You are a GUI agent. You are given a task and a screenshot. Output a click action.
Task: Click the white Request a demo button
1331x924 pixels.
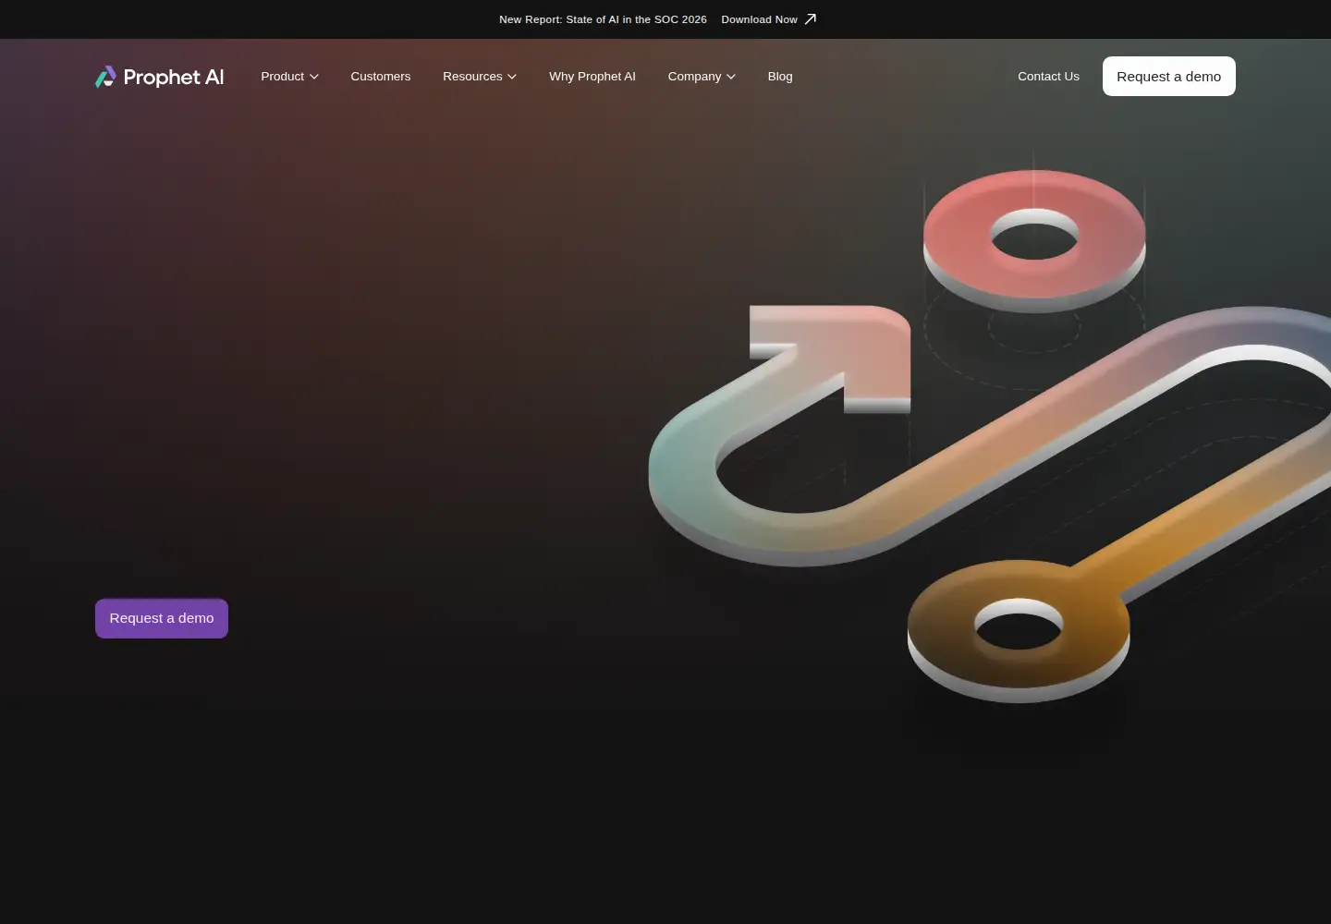[x=1169, y=77]
